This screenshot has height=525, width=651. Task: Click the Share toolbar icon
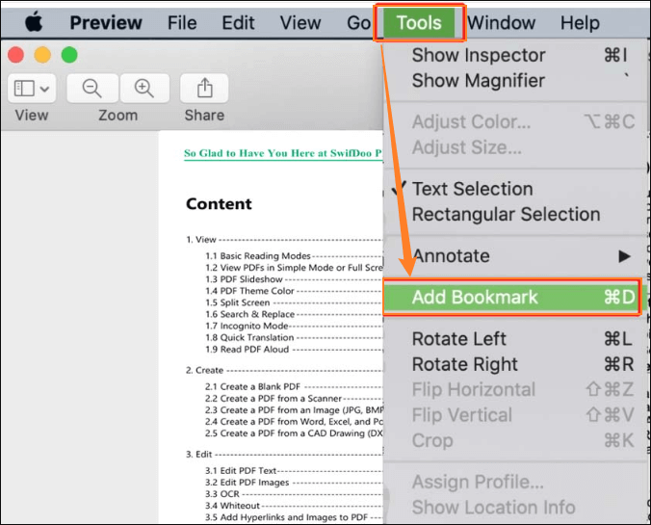204,89
